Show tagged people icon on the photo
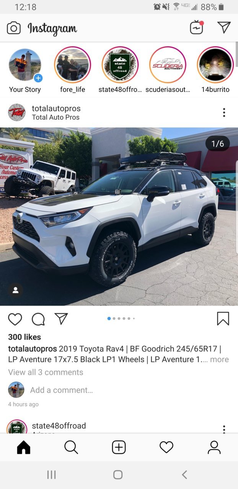 click(16, 290)
